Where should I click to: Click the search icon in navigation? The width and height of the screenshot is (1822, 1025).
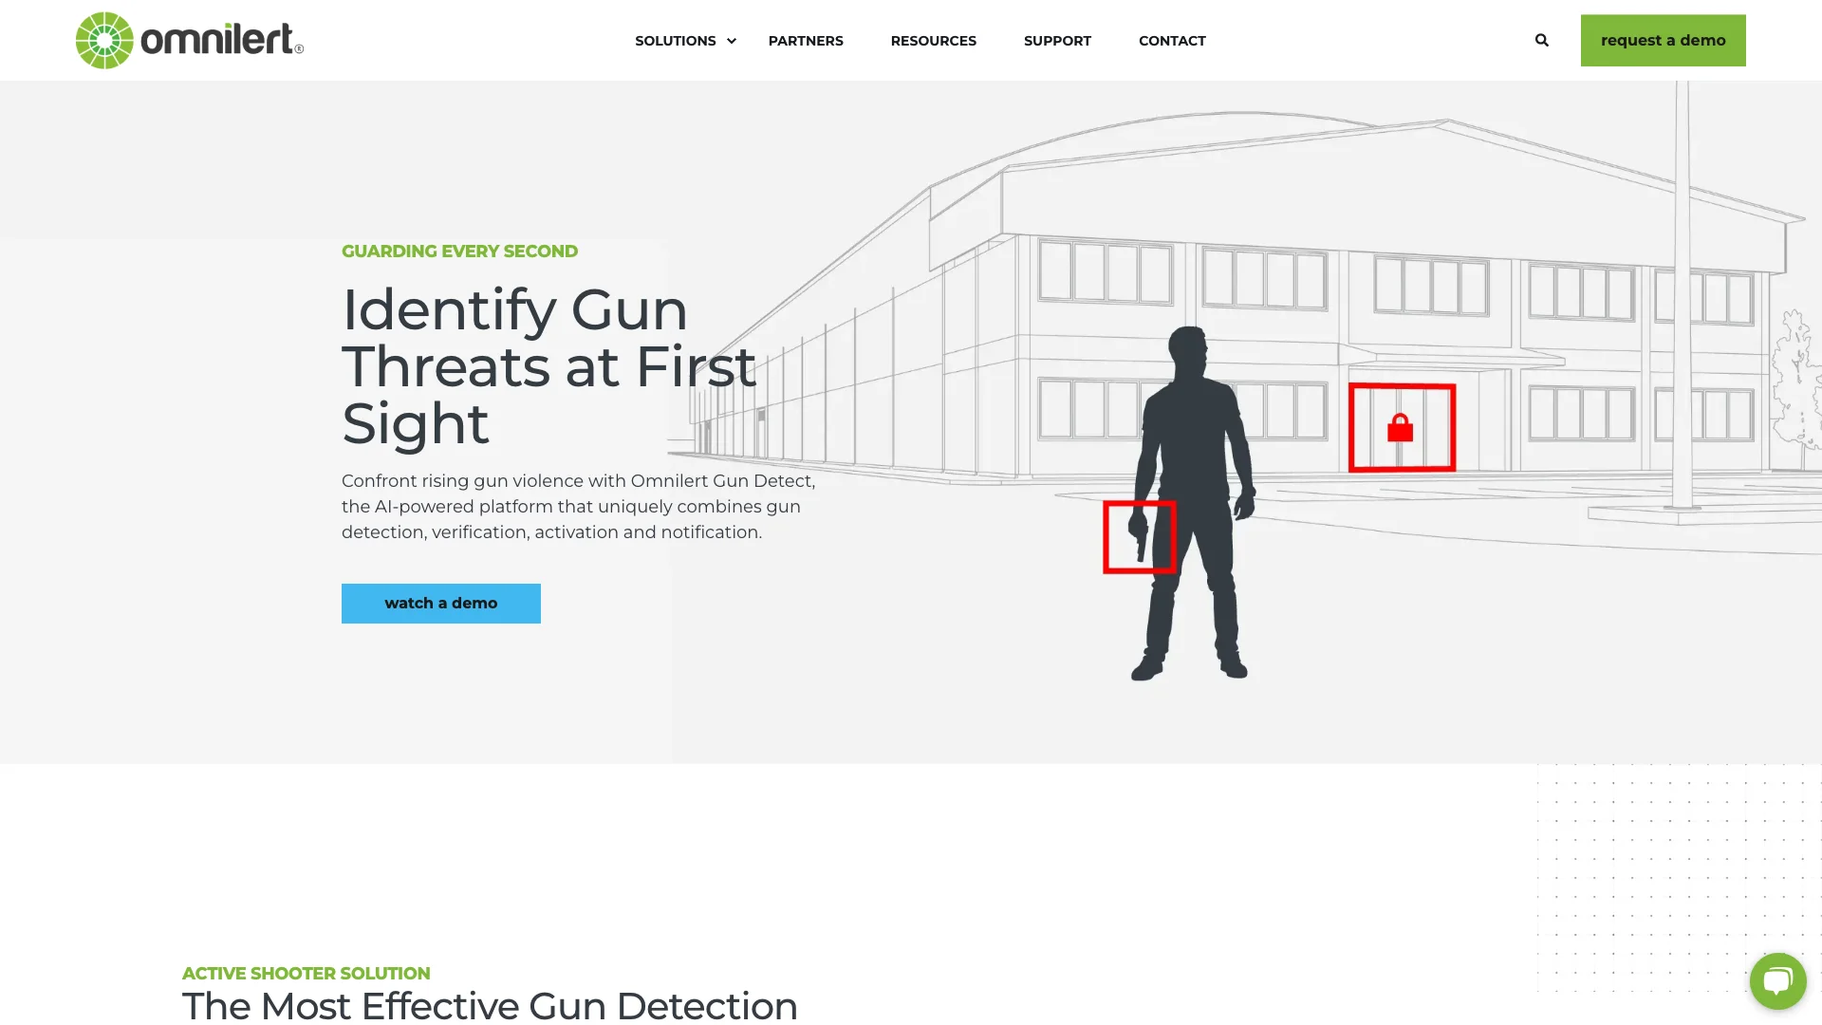(x=1542, y=39)
